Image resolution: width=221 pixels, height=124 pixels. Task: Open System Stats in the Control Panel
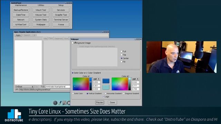(41, 20)
